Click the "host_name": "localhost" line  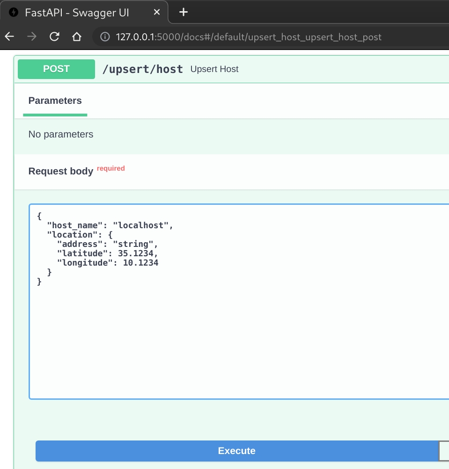(x=110, y=225)
